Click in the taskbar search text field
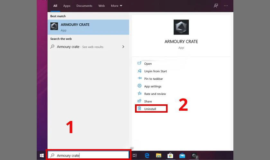Image resolution: width=270 pixels, height=160 pixels. tap(88, 156)
